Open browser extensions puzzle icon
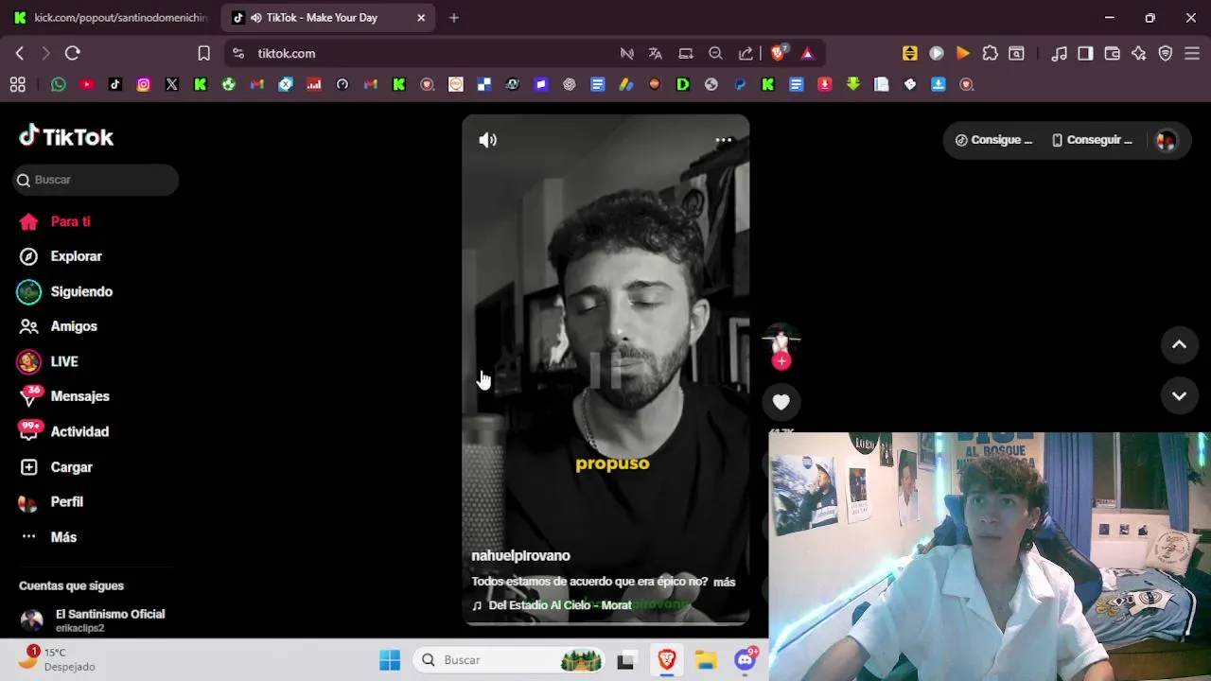The image size is (1211, 681). pos(990,53)
